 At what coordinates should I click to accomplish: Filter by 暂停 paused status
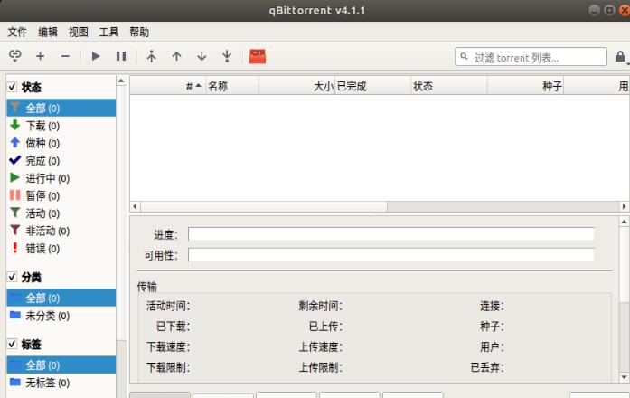pyautogui.click(x=61, y=195)
